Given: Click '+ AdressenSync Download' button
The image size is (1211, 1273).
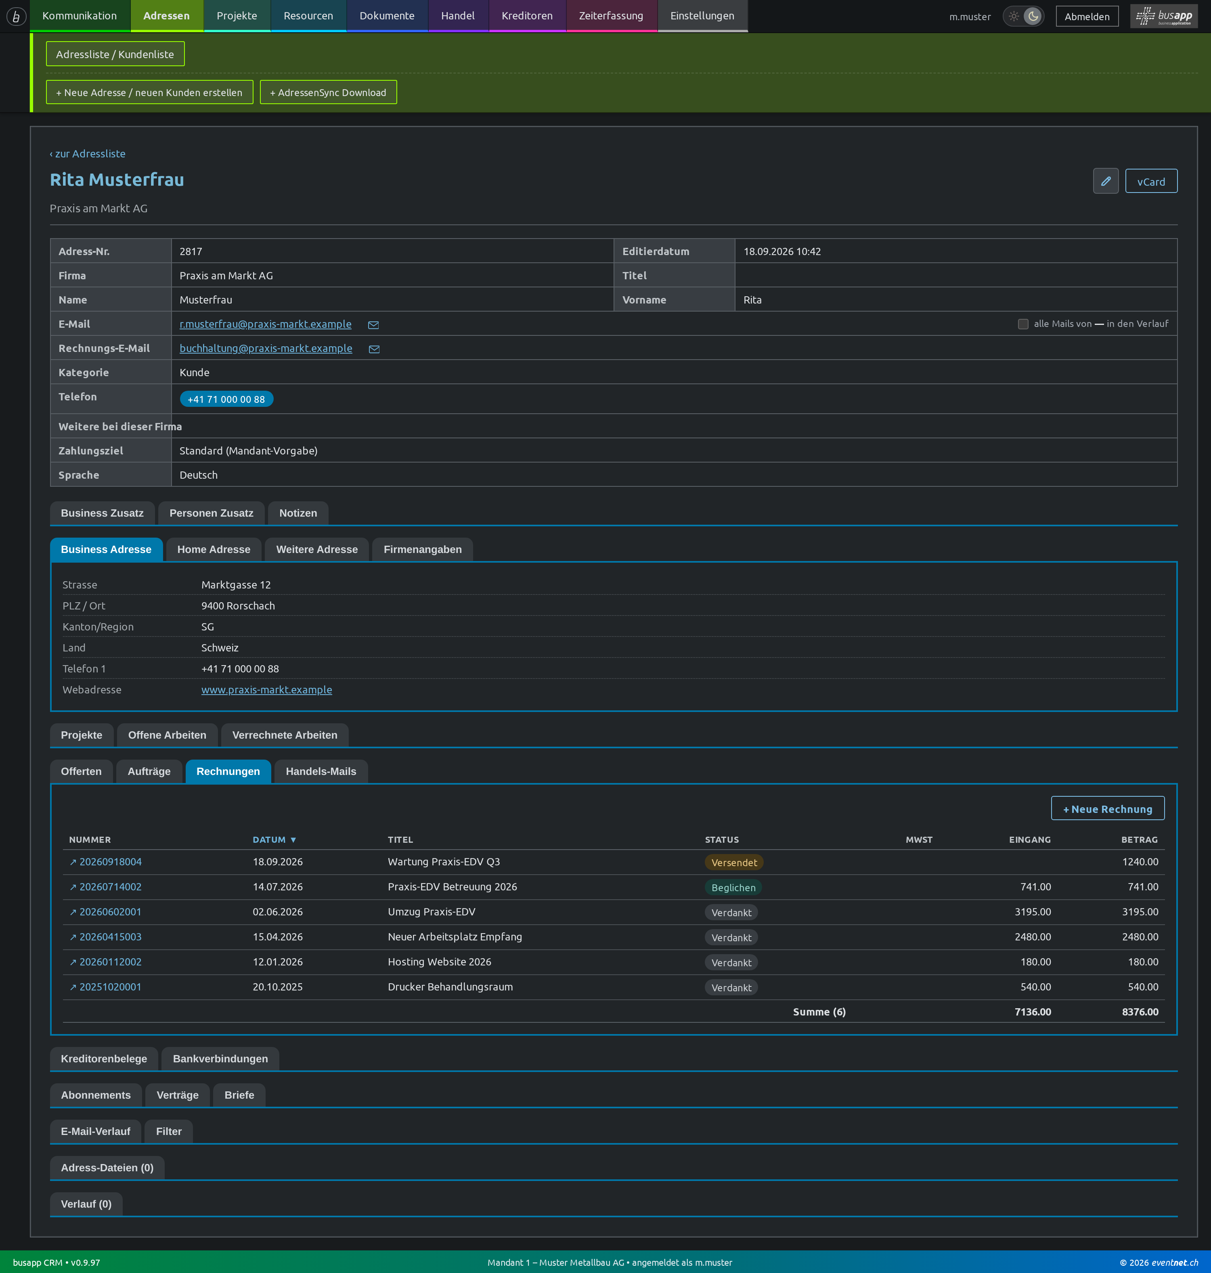Looking at the screenshot, I should pyautogui.click(x=328, y=92).
